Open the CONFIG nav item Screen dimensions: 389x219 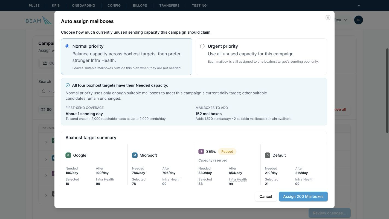pos(114,5)
